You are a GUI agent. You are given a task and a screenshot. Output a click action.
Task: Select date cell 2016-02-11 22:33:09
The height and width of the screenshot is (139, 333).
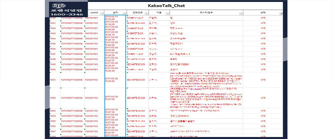tap(115, 18)
